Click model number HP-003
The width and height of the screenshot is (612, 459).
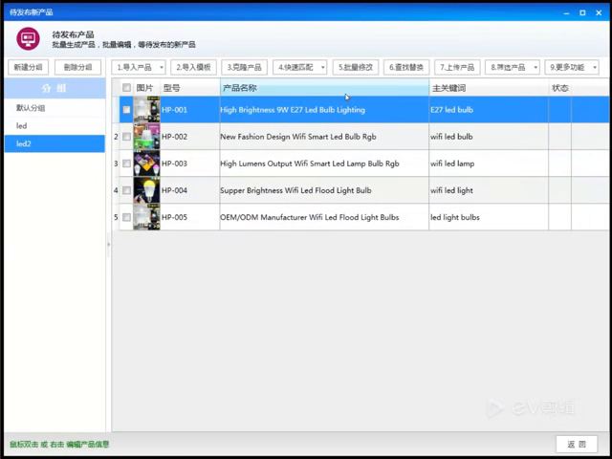point(174,164)
